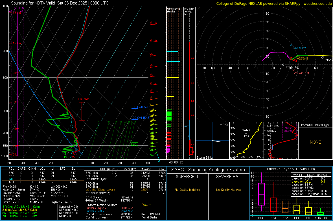Click the red 7.6 C/km lapse rate label
The image size is (333, 221).
[83, 99]
